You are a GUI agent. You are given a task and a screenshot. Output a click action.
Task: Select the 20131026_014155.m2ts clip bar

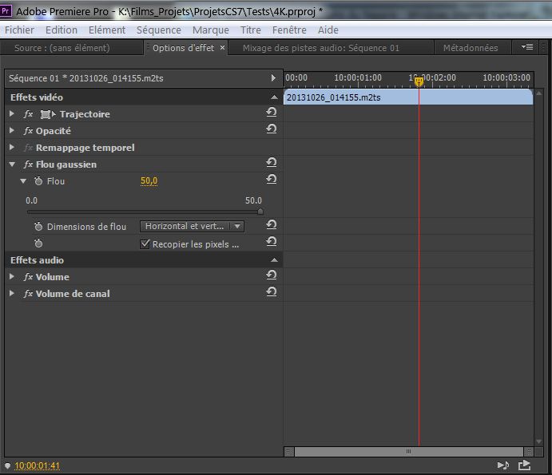click(408, 97)
